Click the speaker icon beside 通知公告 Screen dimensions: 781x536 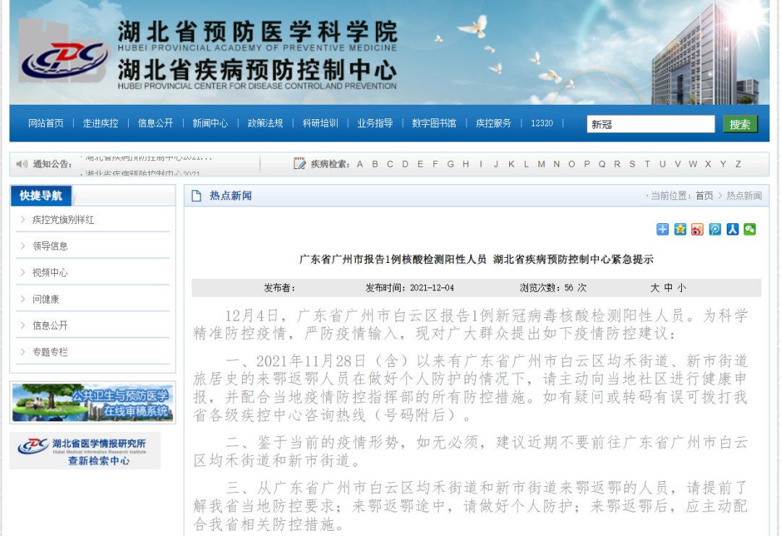22,164
